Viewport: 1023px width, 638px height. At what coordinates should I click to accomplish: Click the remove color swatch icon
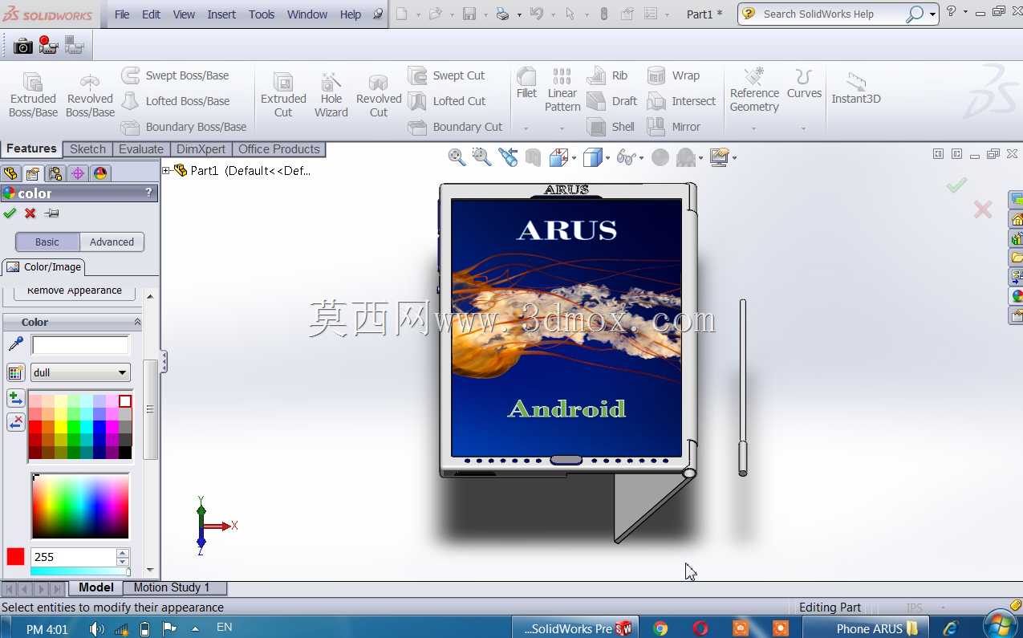[x=15, y=422]
